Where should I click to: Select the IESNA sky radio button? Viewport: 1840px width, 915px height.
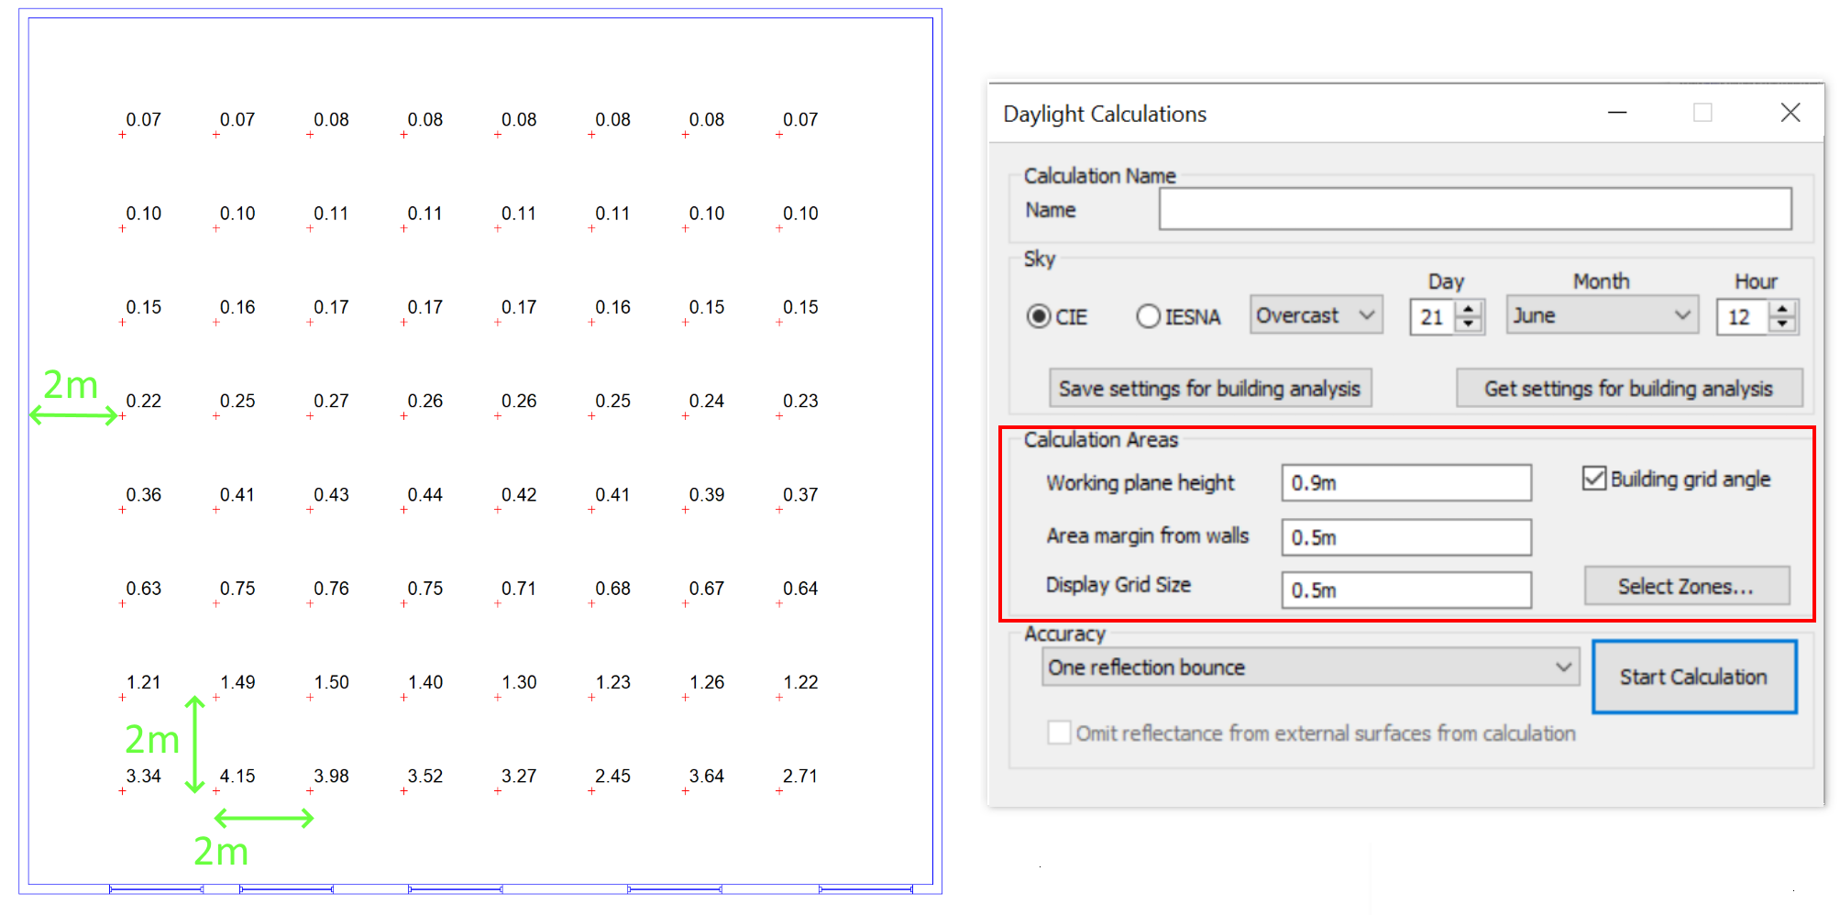pyautogui.click(x=1148, y=316)
